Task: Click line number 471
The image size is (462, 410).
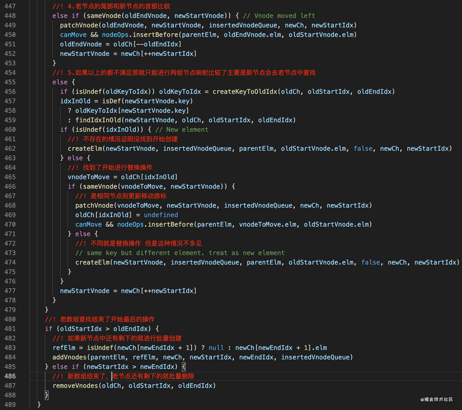Action: point(10,234)
